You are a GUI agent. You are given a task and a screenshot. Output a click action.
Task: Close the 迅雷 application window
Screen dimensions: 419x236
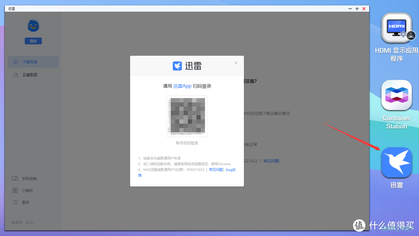[x=364, y=9]
